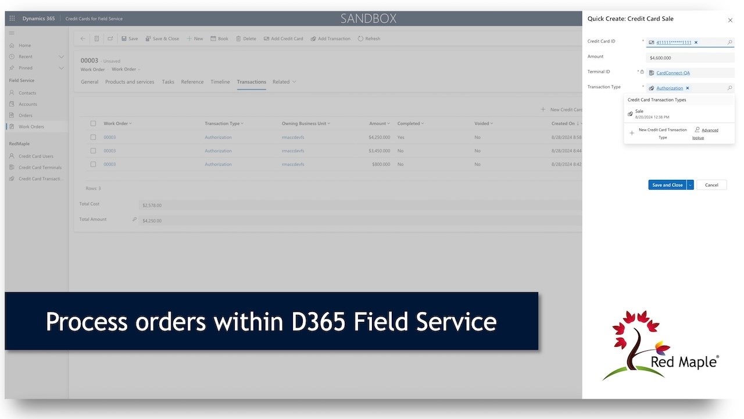Open the Completed column header menu
This screenshot has height=419, width=744.
(411, 123)
